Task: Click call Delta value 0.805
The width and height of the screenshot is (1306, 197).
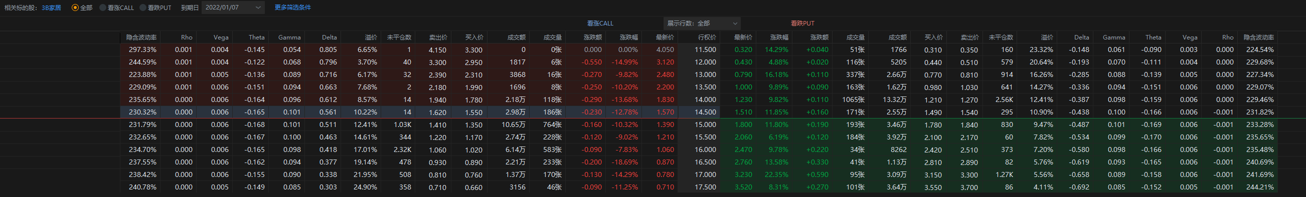Action: [328, 50]
